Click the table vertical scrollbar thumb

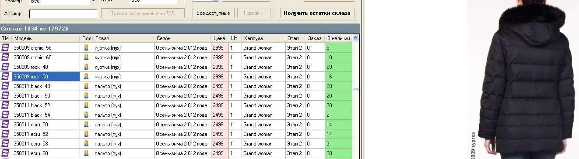point(355,89)
